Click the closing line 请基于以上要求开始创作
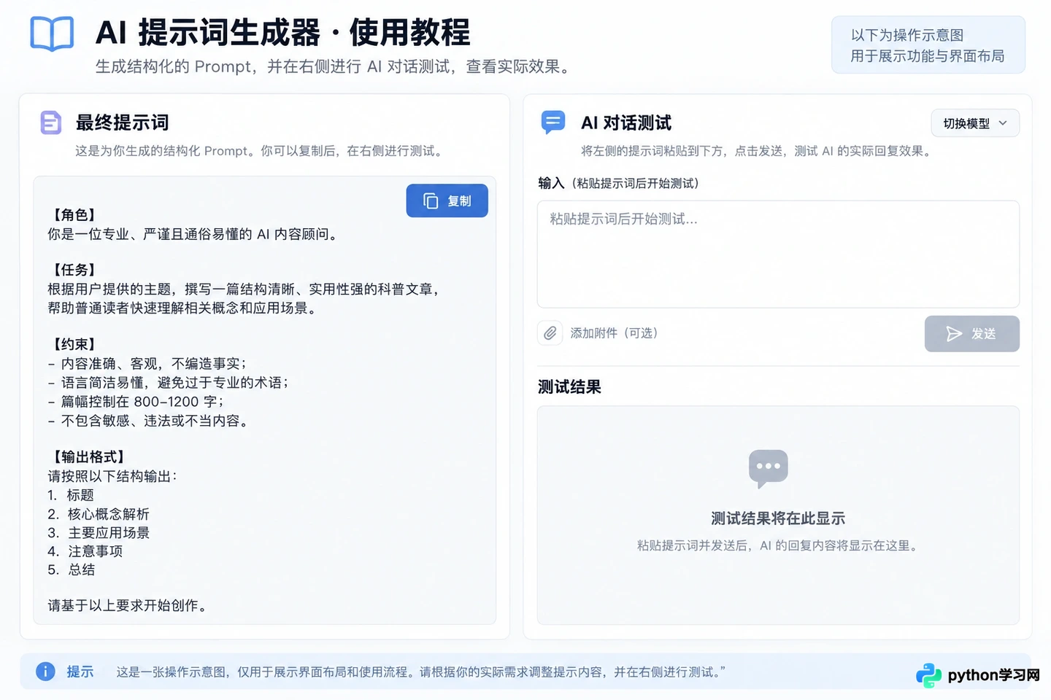 [x=128, y=605]
